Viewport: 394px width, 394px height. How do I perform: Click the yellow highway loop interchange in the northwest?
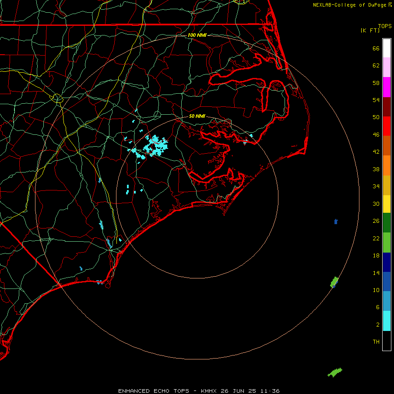pos(57,98)
